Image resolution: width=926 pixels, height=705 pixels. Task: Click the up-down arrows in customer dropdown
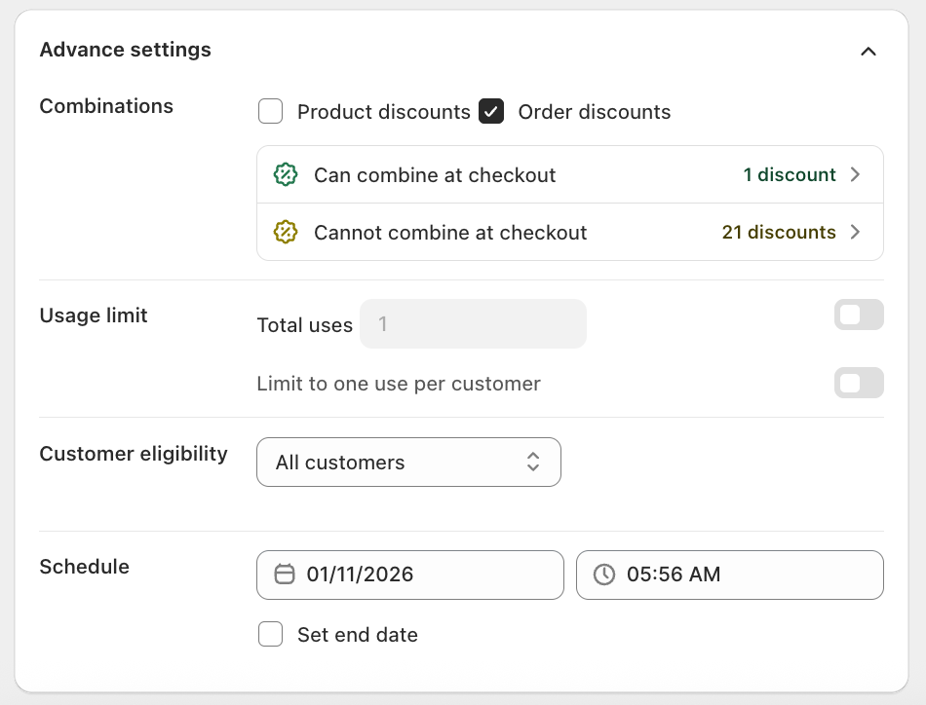click(533, 462)
